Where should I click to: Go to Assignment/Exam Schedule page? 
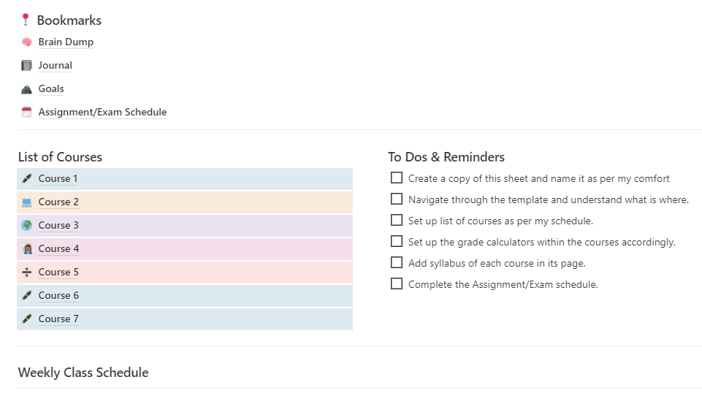click(102, 113)
